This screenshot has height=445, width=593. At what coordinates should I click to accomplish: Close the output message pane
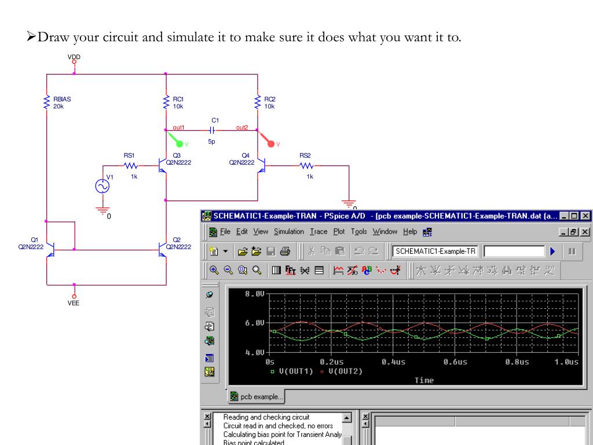[x=207, y=416]
